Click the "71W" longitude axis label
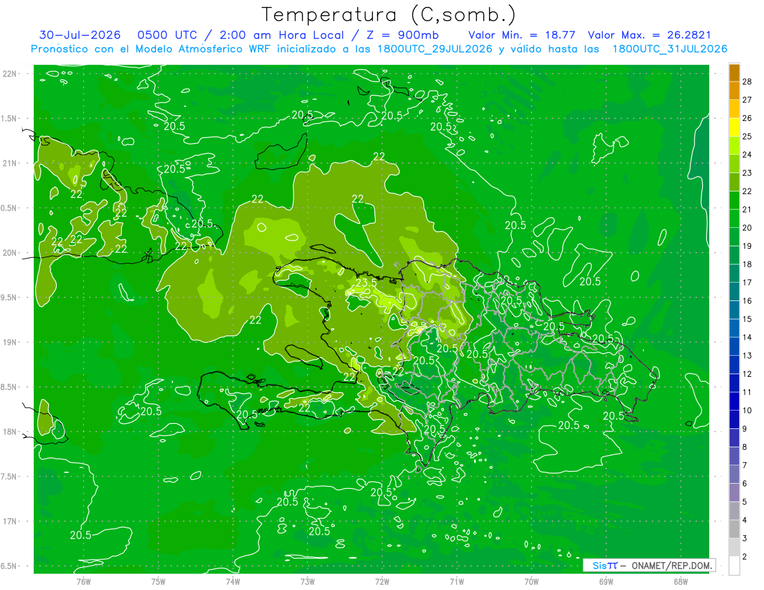764x590 pixels. point(456,580)
